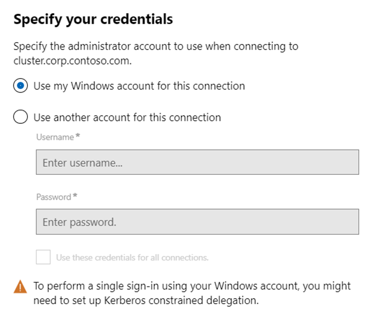Click the "Enter username..." placeholder text
Viewport: 373px width, 328px height.
[83, 163]
